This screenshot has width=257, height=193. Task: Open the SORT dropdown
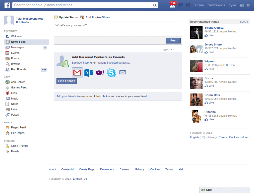(168, 50)
